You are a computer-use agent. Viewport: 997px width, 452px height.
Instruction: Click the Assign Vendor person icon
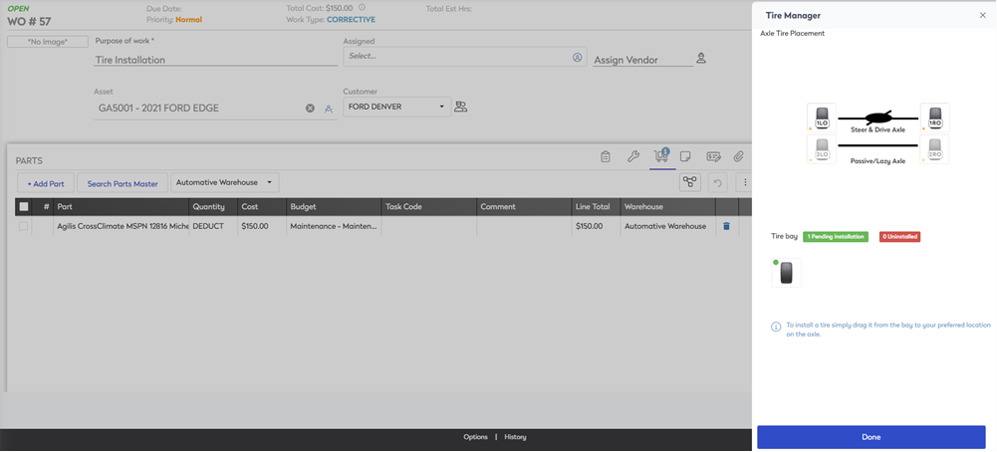click(x=701, y=59)
